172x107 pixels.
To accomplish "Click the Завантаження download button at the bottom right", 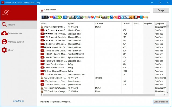I will tap(161, 102).
